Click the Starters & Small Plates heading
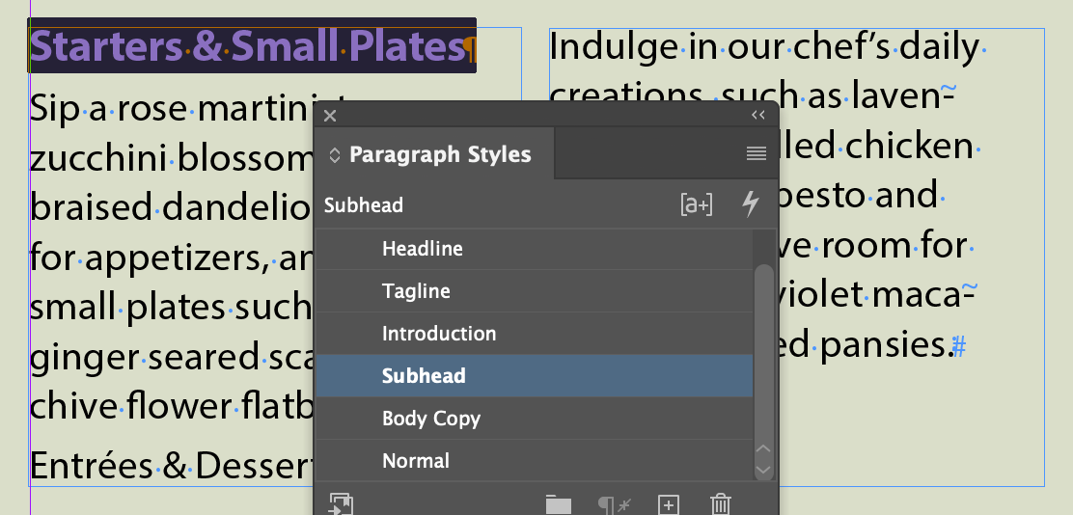The width and height of the screenshot is (1073, 515). point(248,46)
